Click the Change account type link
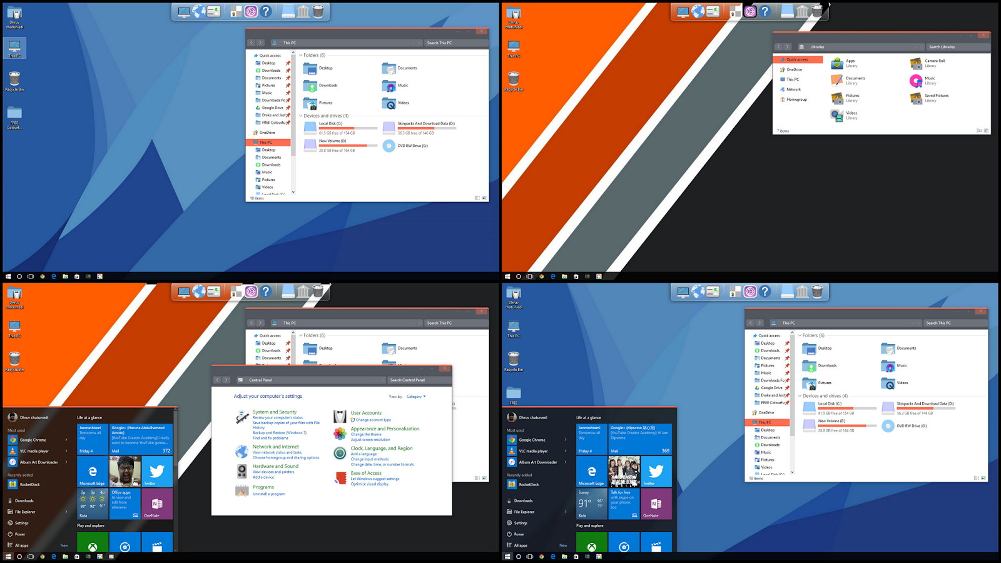This screenshot has height=563, width=1001. point(373,420)
